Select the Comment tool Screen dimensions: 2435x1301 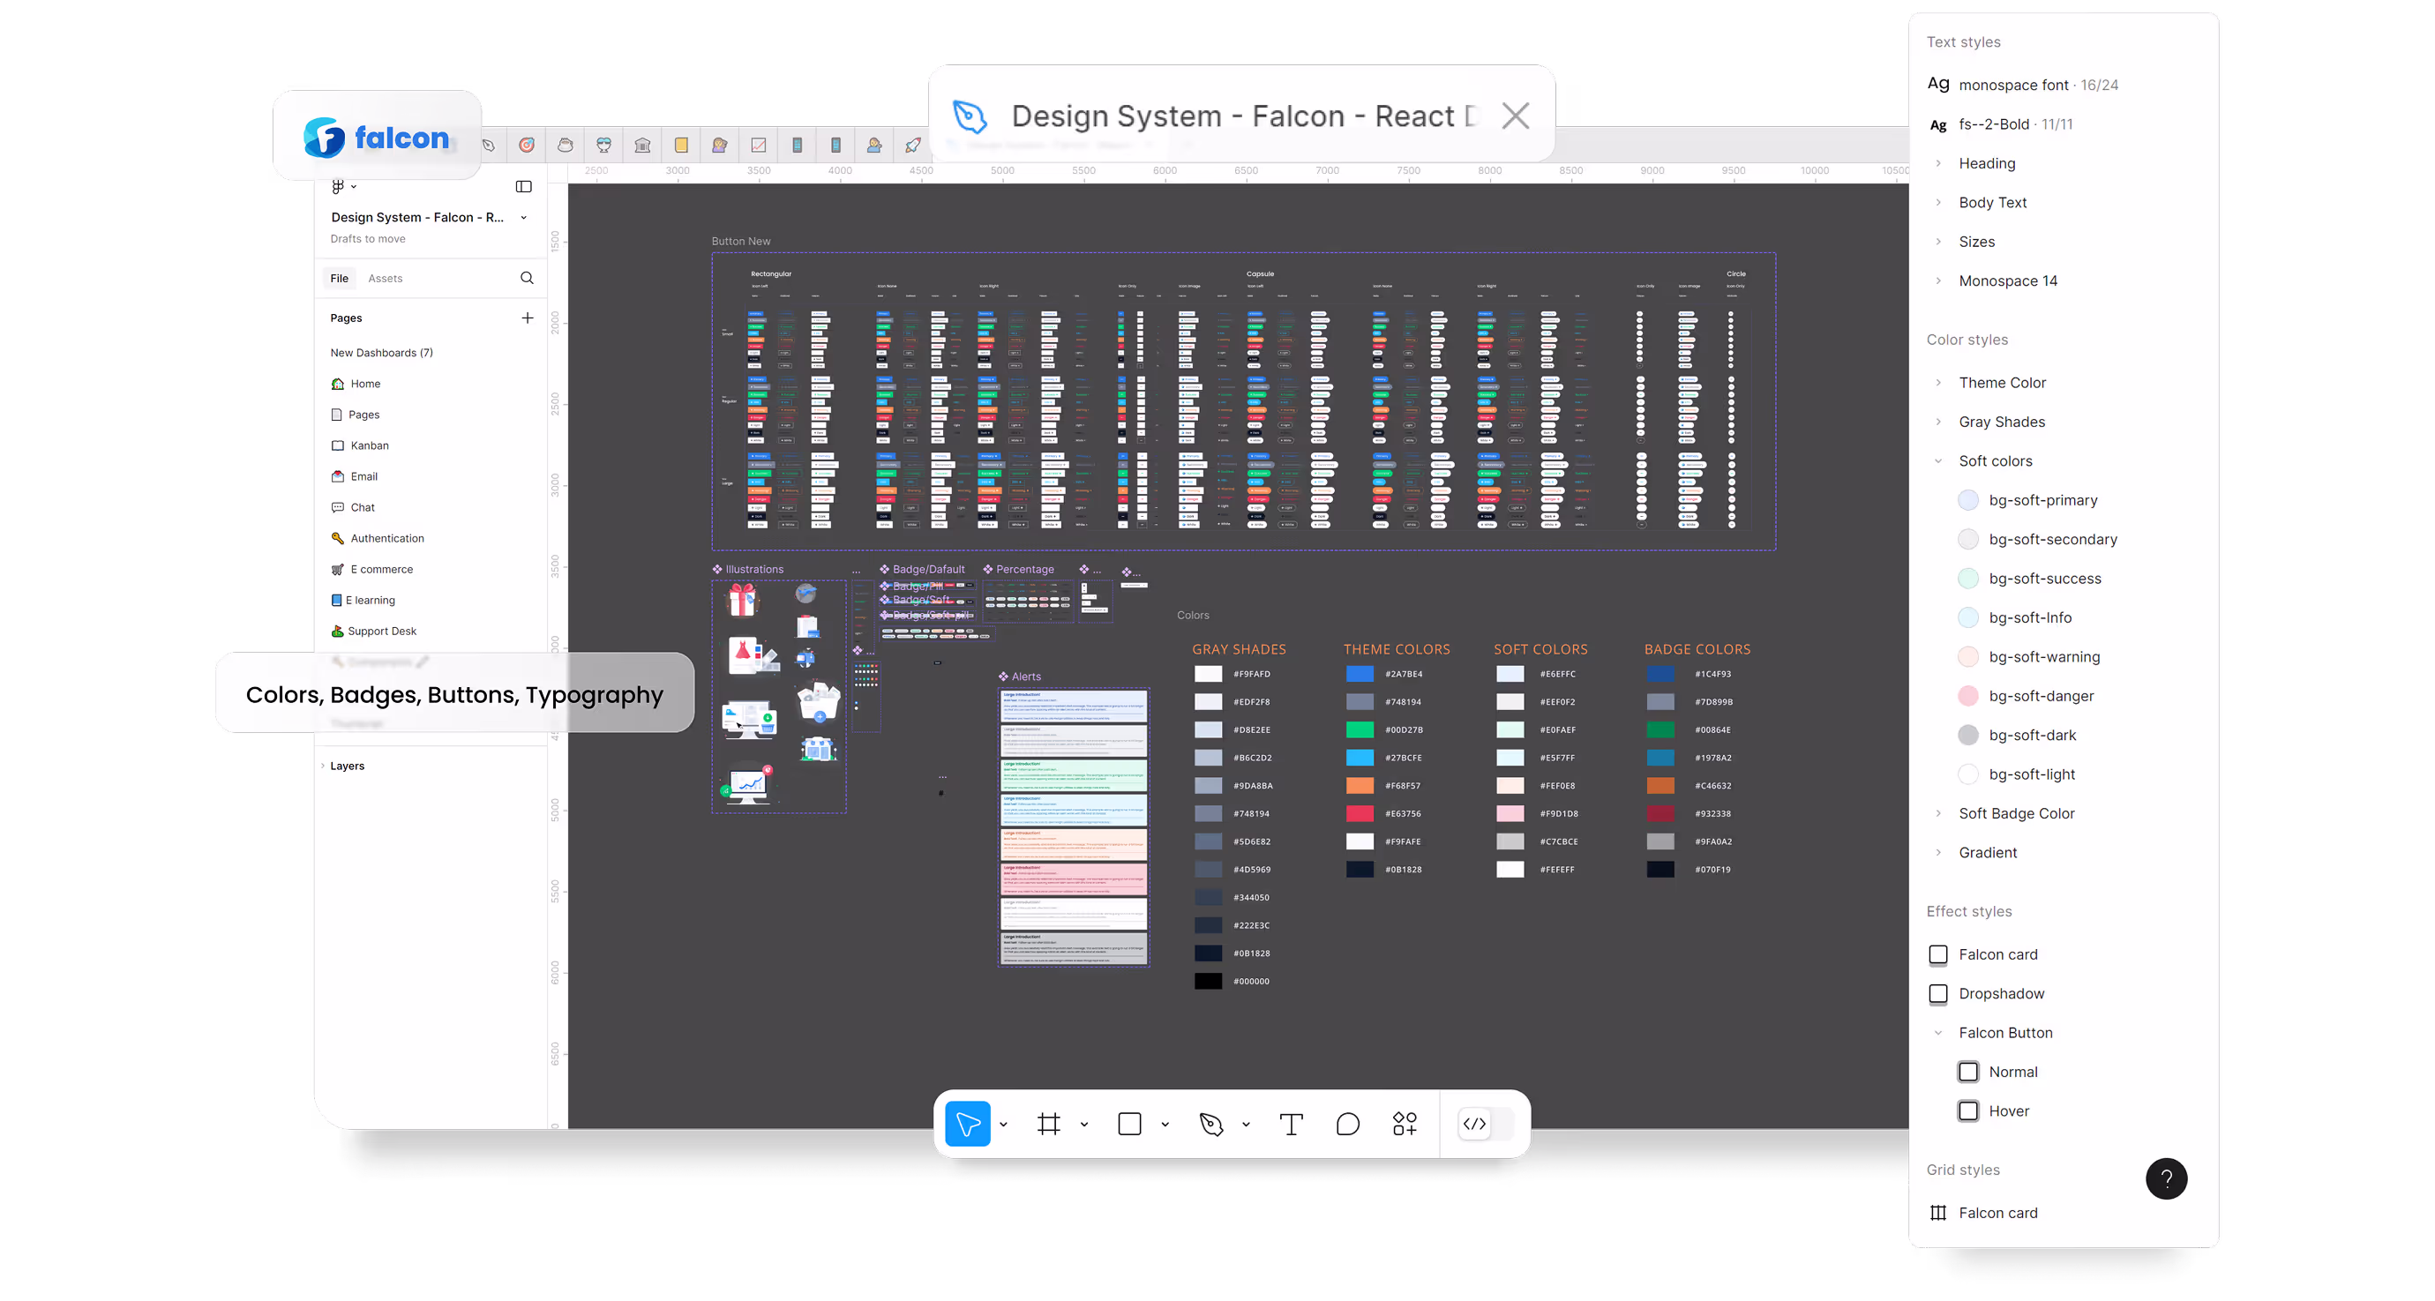click(1348, 1124)
